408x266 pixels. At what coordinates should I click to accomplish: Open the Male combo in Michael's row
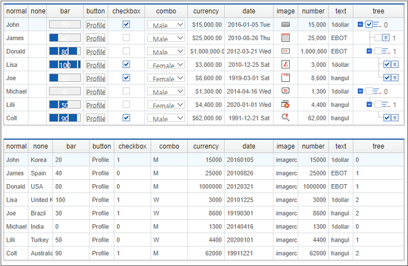pyautogui.click(x=166, y=92)
